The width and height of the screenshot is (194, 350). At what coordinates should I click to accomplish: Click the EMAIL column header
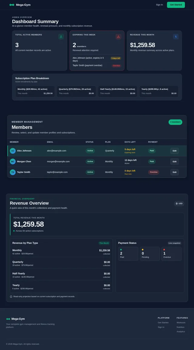coord(50,142)
